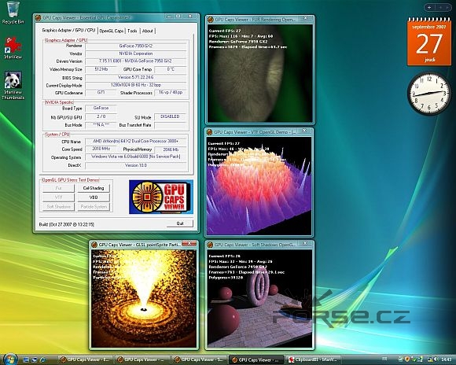
Task: Click the Board Type GeForce field
Action: 101,108
